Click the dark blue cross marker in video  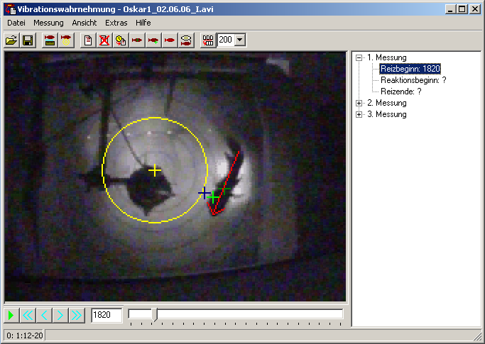coord(204,193)
